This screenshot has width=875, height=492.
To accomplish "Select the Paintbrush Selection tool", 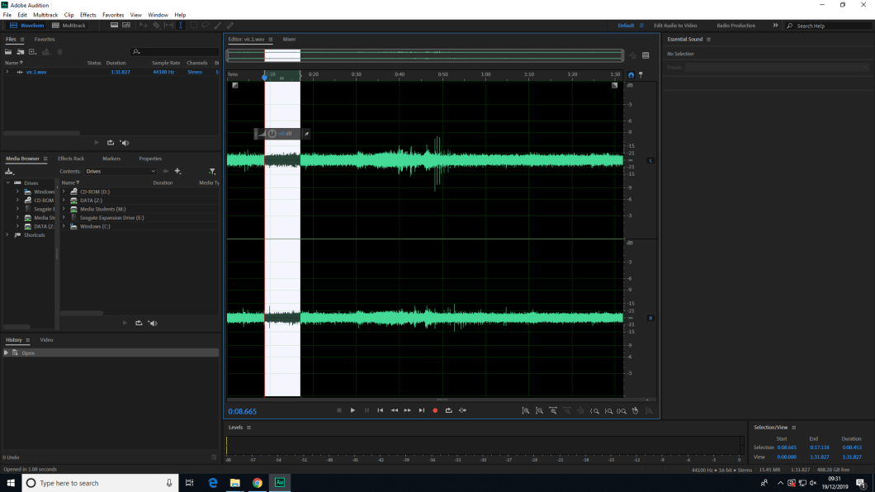I will 218,25.
